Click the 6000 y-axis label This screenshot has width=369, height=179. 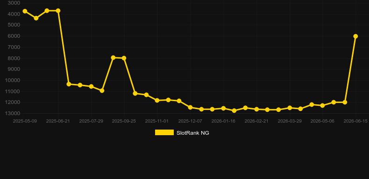coord(14,36)
